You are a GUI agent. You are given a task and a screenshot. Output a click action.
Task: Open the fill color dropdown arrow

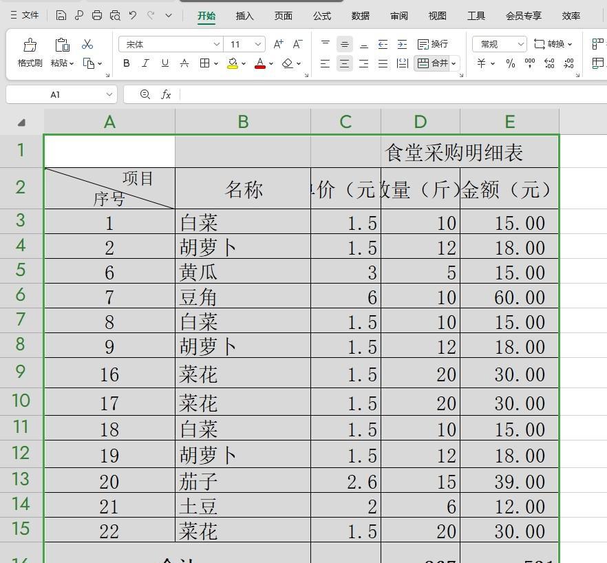[244, 63]
